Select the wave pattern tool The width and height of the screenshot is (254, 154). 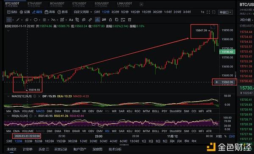[53, 20]
